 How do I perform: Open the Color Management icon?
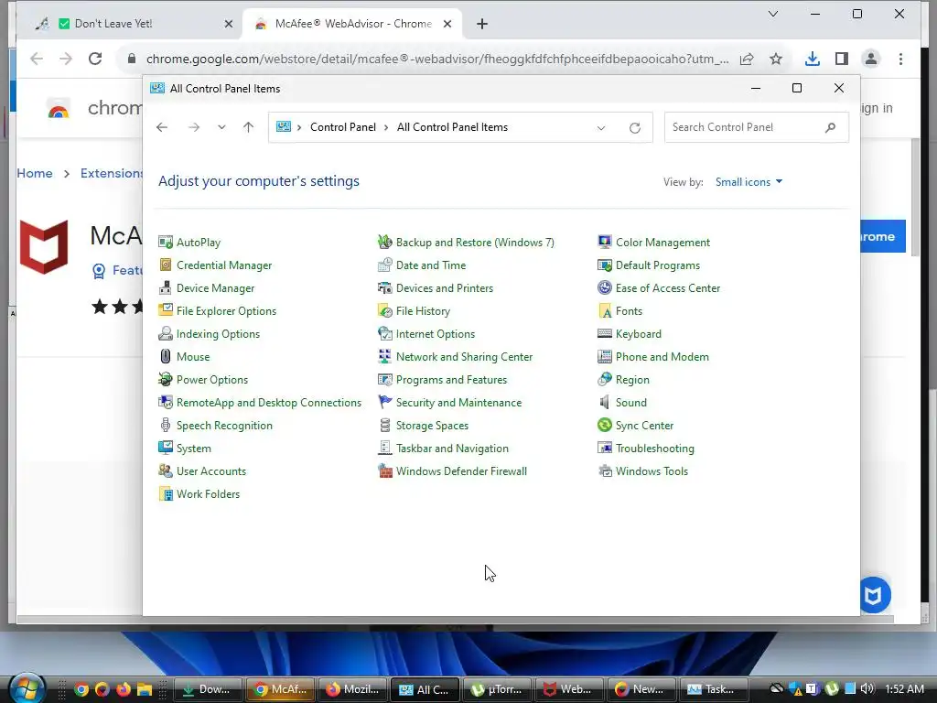[605, 242]
